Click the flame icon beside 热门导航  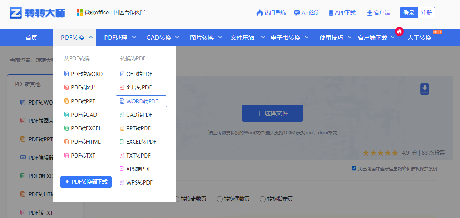259,13
